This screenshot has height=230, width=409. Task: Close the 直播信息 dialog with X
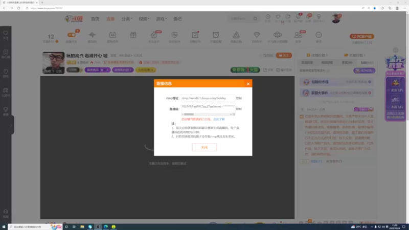(x=248, y=84)
